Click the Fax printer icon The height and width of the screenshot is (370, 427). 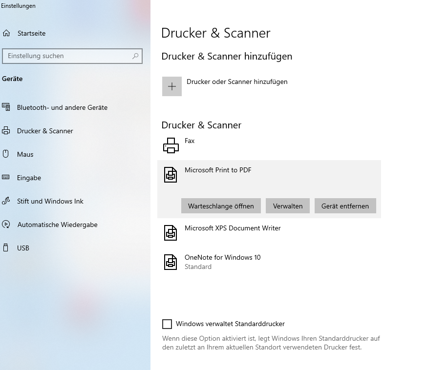tap(171, 145)
